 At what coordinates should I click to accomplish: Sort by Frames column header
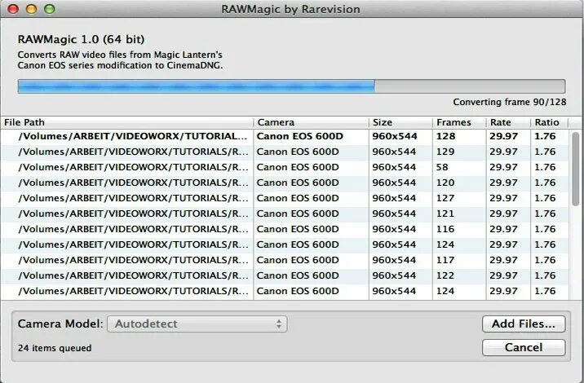coord(459,122)
